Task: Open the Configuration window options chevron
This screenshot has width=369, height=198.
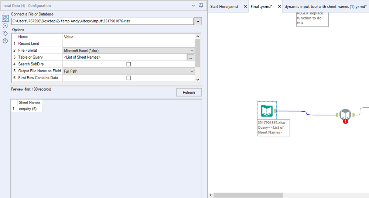Action: (x=193, y=6)
